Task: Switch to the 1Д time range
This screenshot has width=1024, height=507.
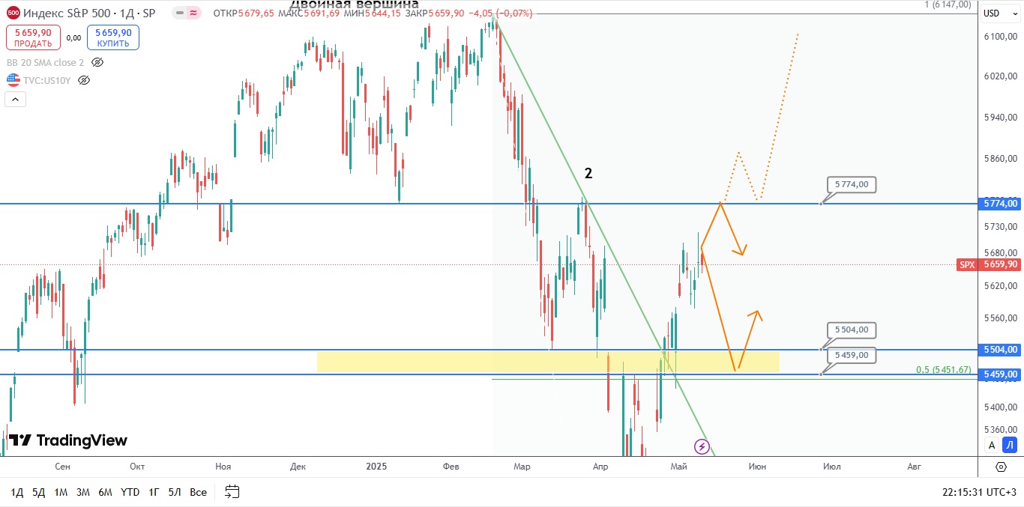Action: pyautogui.click(x=16, y=492)
